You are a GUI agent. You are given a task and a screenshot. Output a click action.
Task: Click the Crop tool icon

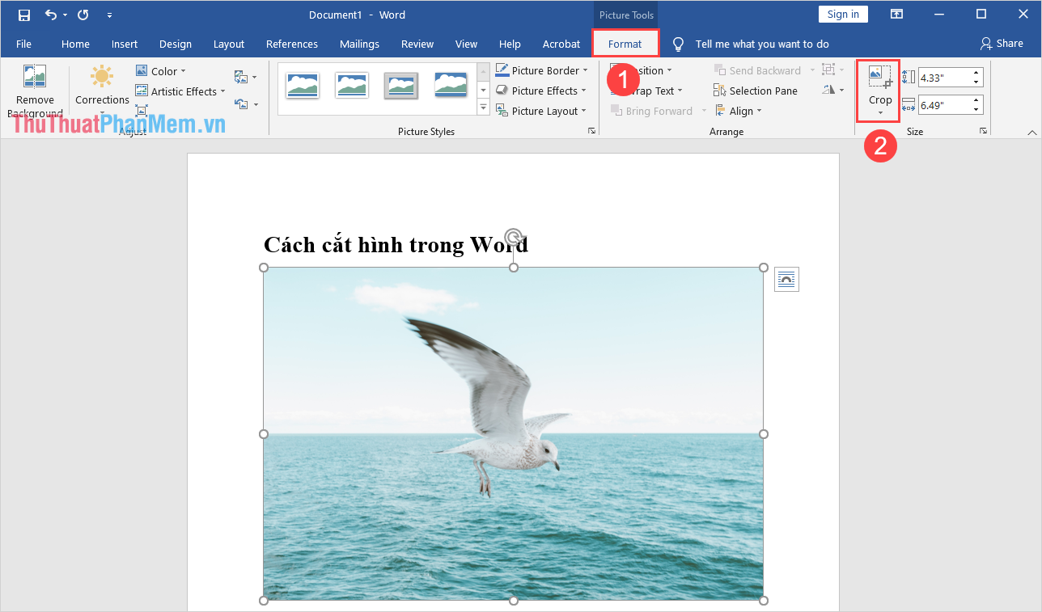[x=879, y=78]
